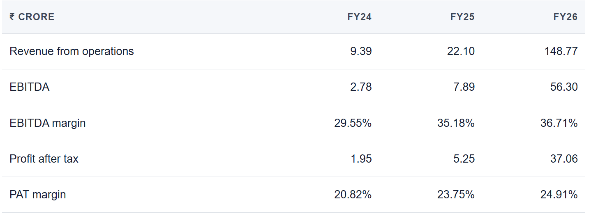Click the FY26 EBITDA value 56.30
This screenshot has height=216, width=591.
click(564, 87)
